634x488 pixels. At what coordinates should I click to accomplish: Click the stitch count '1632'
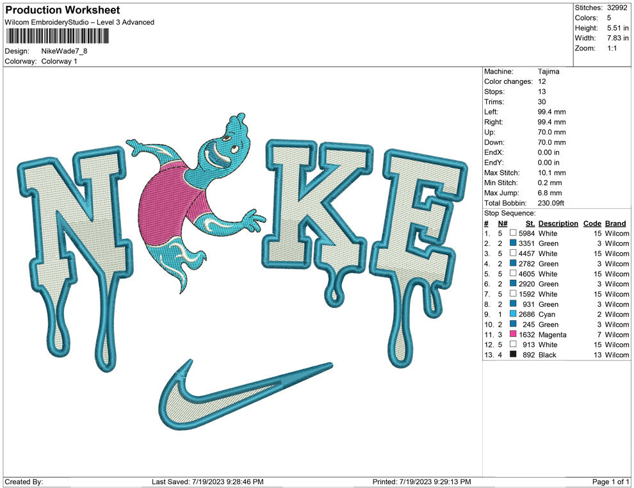coord(527,334)
